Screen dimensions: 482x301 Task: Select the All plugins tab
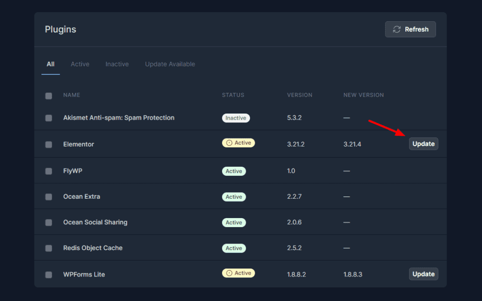(50, 64)
